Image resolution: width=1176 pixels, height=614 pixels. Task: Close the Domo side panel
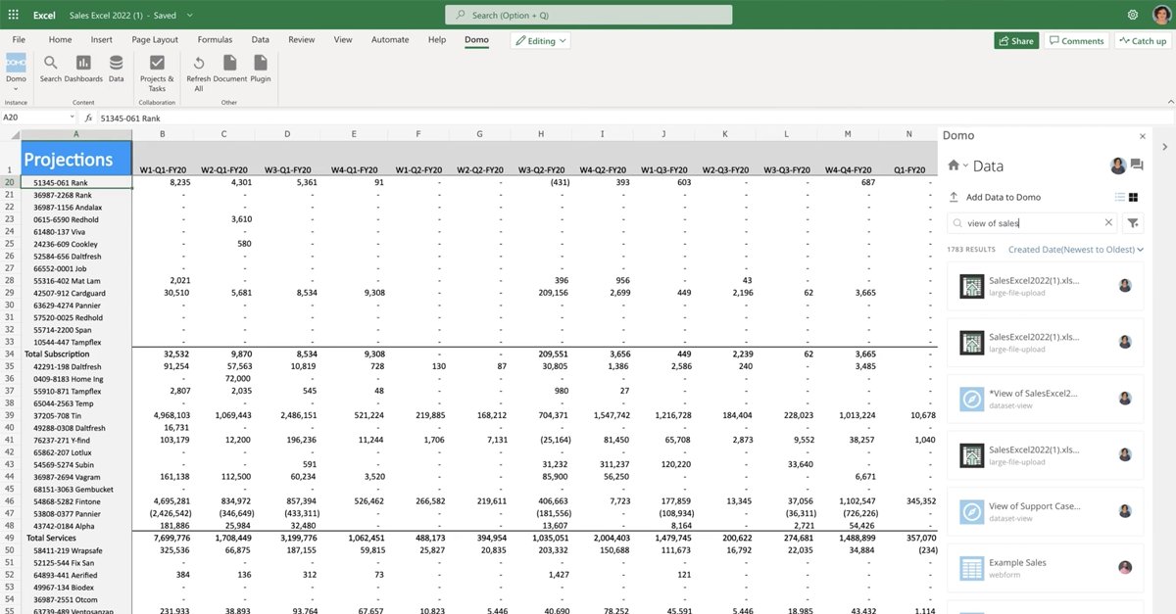tap(1142, 136)
